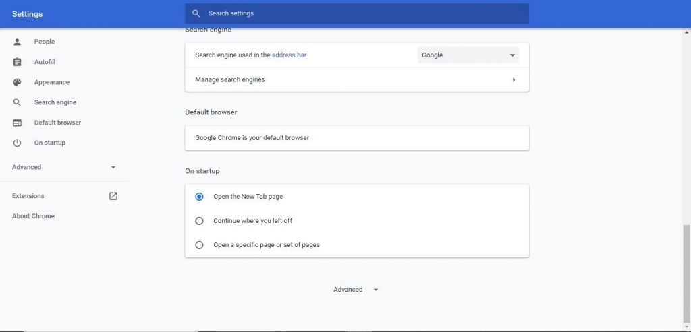Viewport: 691px width, 332px height.
Task: Open About Chrome page
Action: point(34,216)
